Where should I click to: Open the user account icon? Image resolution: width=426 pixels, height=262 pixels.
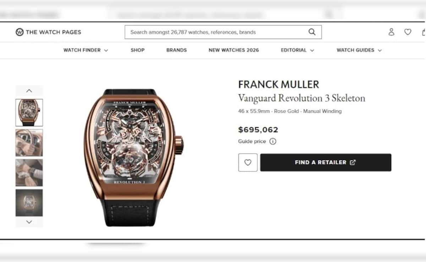(x=391, y=32)
